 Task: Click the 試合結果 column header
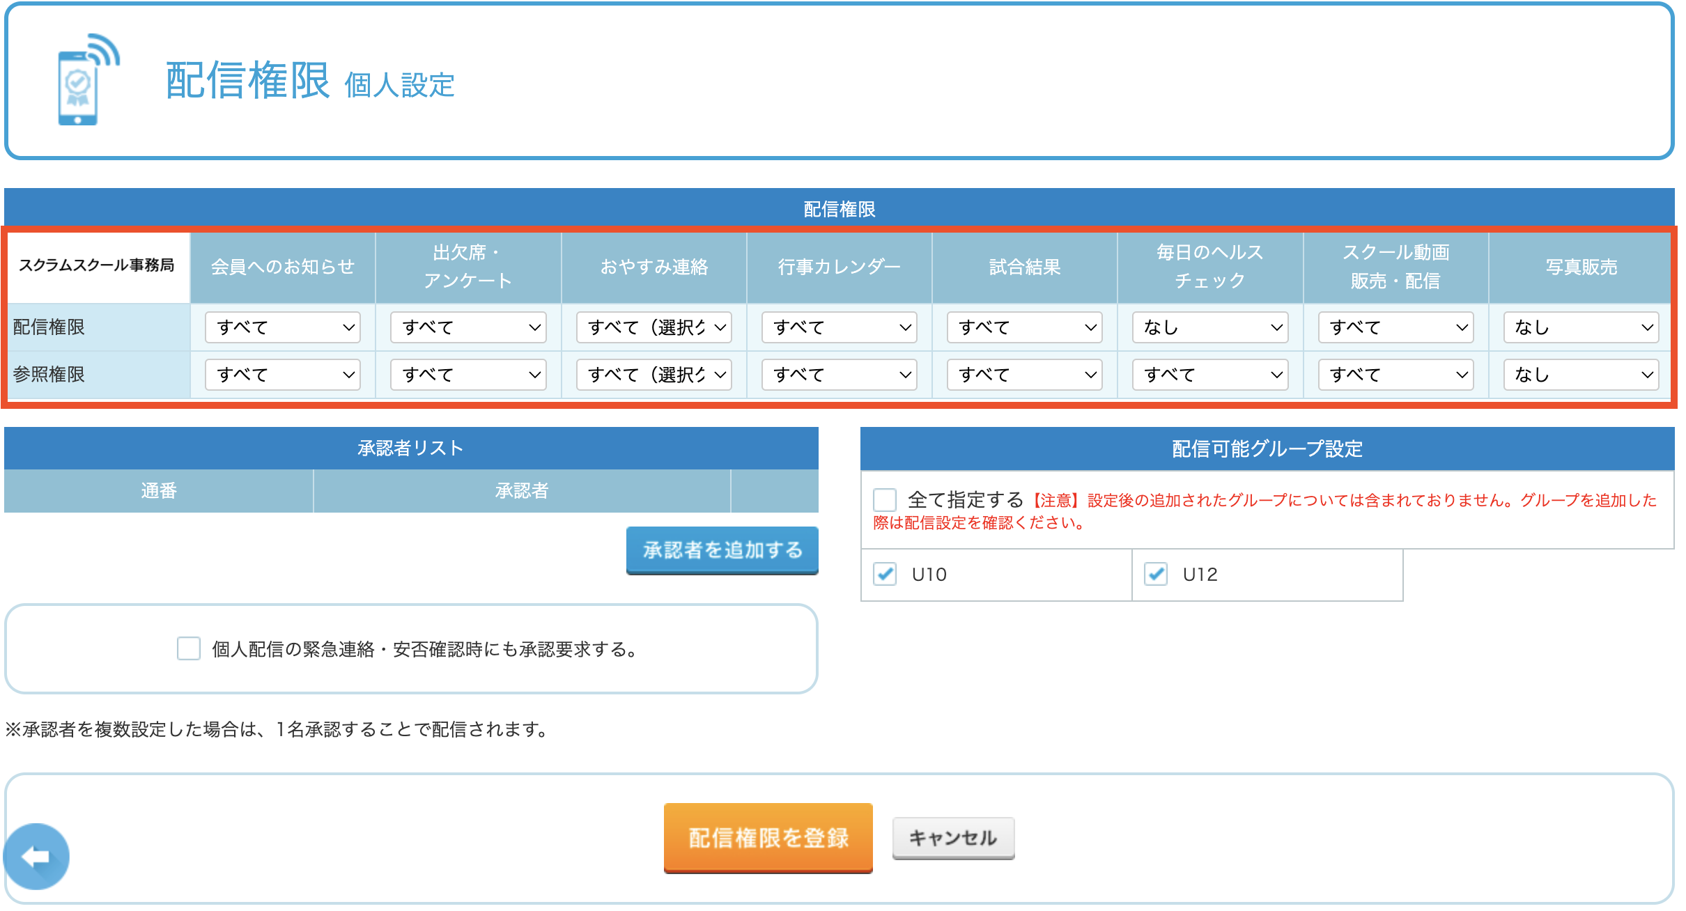1025,267
